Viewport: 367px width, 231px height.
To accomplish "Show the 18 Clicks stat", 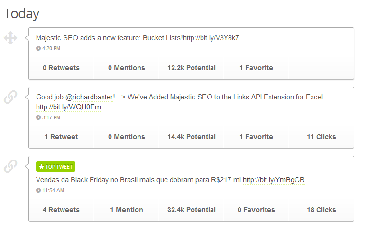I will [x=321, y=210].
